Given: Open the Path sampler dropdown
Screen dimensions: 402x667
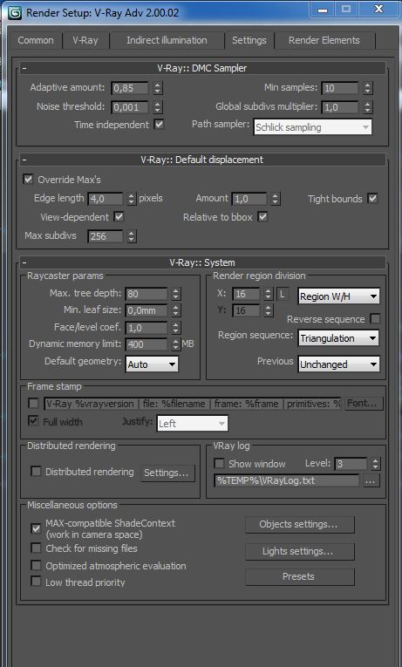Looking at the screenshot, I should coord(313,127).
